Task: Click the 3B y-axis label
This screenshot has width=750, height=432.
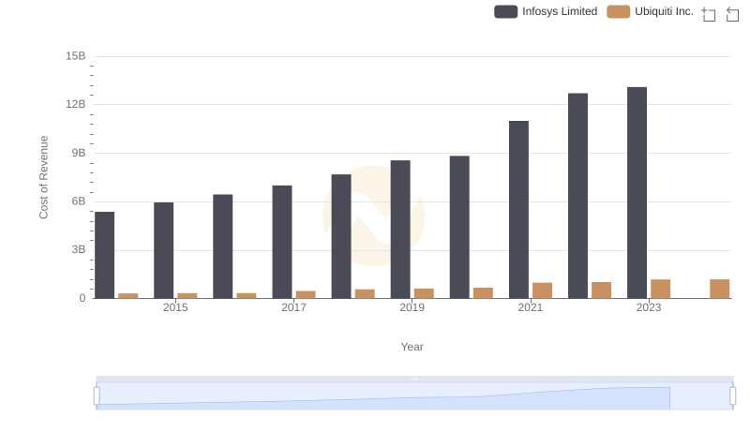Action: pos(79,249)
